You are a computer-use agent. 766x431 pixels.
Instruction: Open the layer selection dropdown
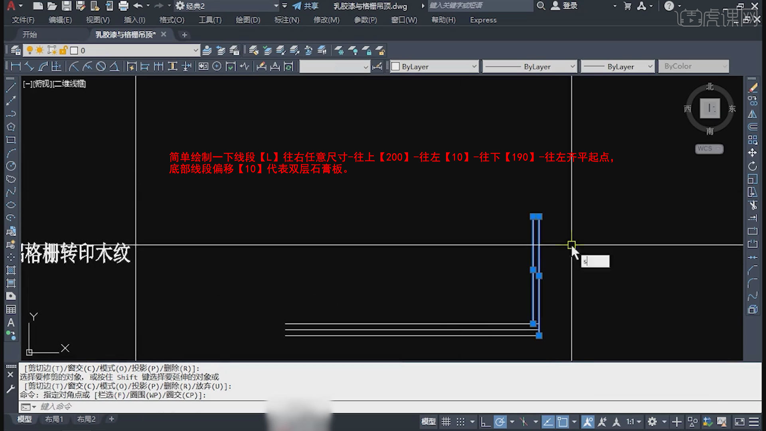tap(195, 51)
